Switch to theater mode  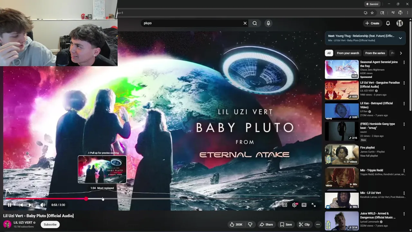tap(304, 205)
